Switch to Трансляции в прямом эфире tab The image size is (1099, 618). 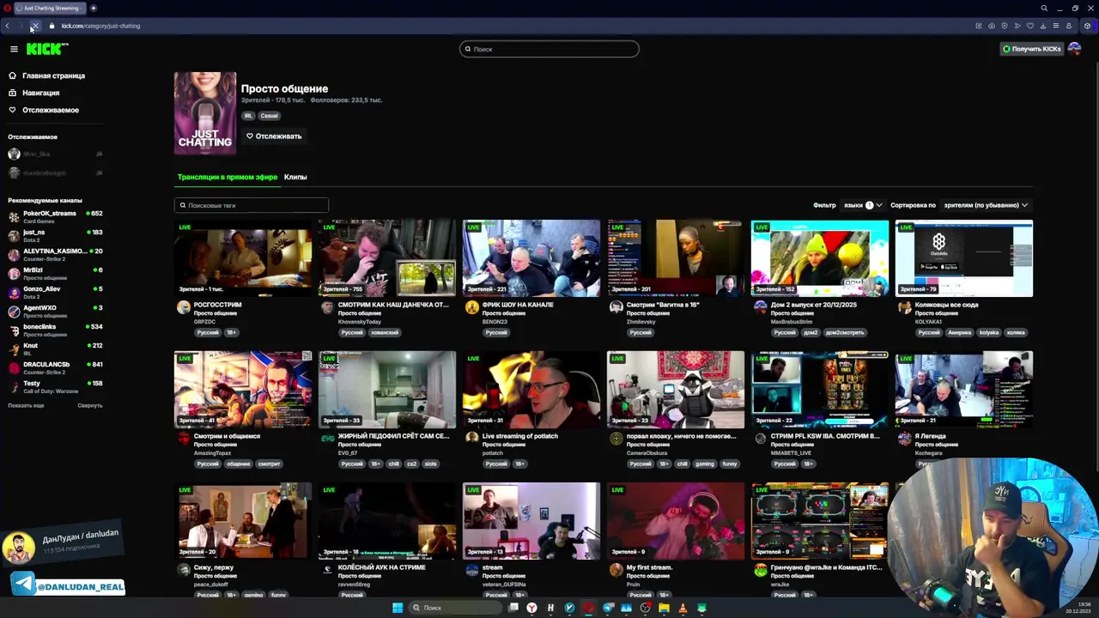pyautogui.click(x=228, y=177)
